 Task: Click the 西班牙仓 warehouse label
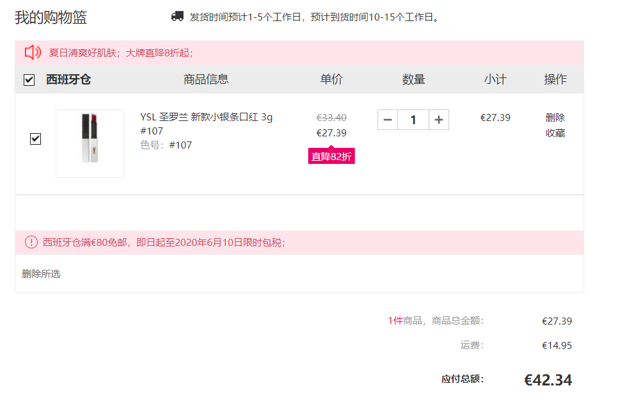pyautogui.click(x=68, y=79)
